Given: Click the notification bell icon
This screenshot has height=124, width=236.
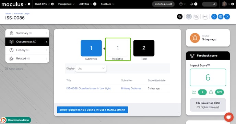Looking at the screenshot, I should coord(192,4).
